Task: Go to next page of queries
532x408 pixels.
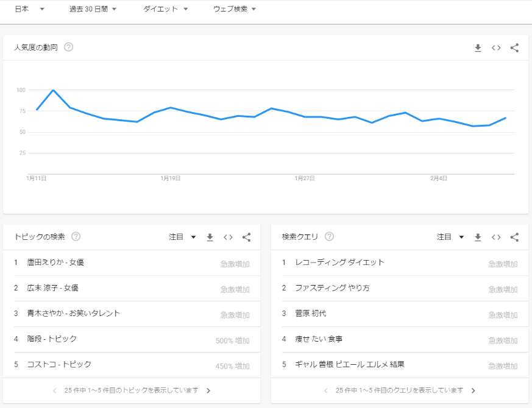Action: click(473, 390)
